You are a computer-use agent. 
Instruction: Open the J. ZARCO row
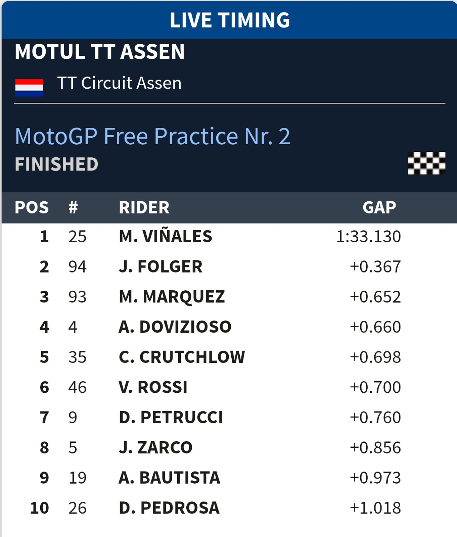[229, 448]
